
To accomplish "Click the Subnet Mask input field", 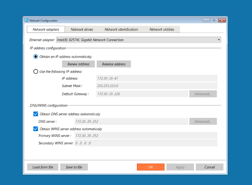I will pos(157,86).
